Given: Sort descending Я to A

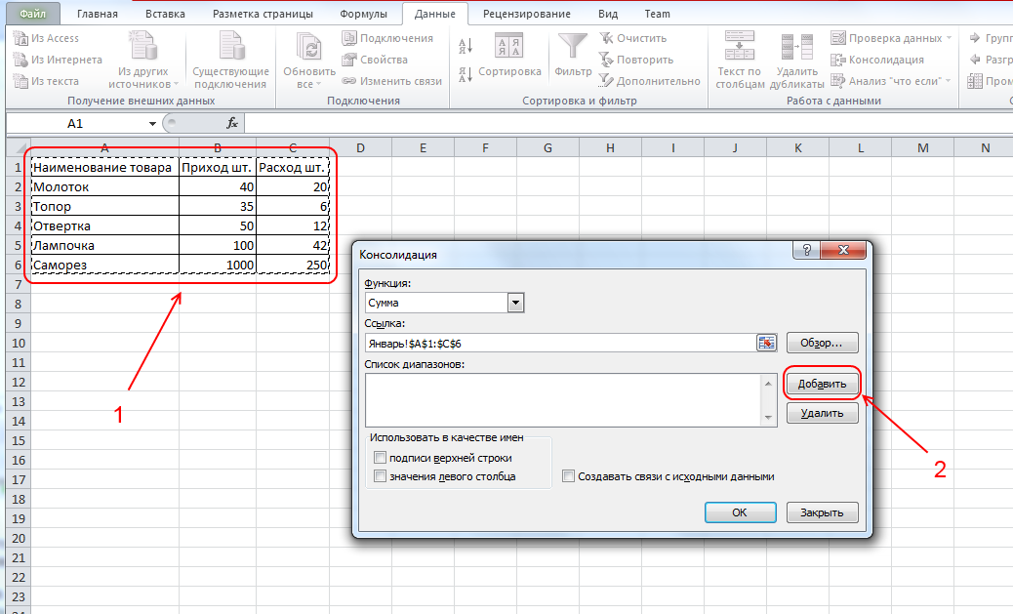Looking at the screenshot, I should [x=466, y=74].
